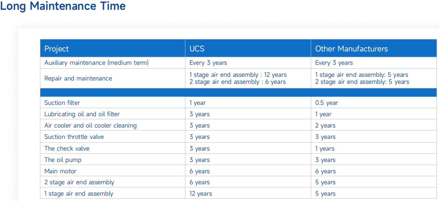Click UCS '6 years' in 2 stage assembly row

tap(199, 182)
